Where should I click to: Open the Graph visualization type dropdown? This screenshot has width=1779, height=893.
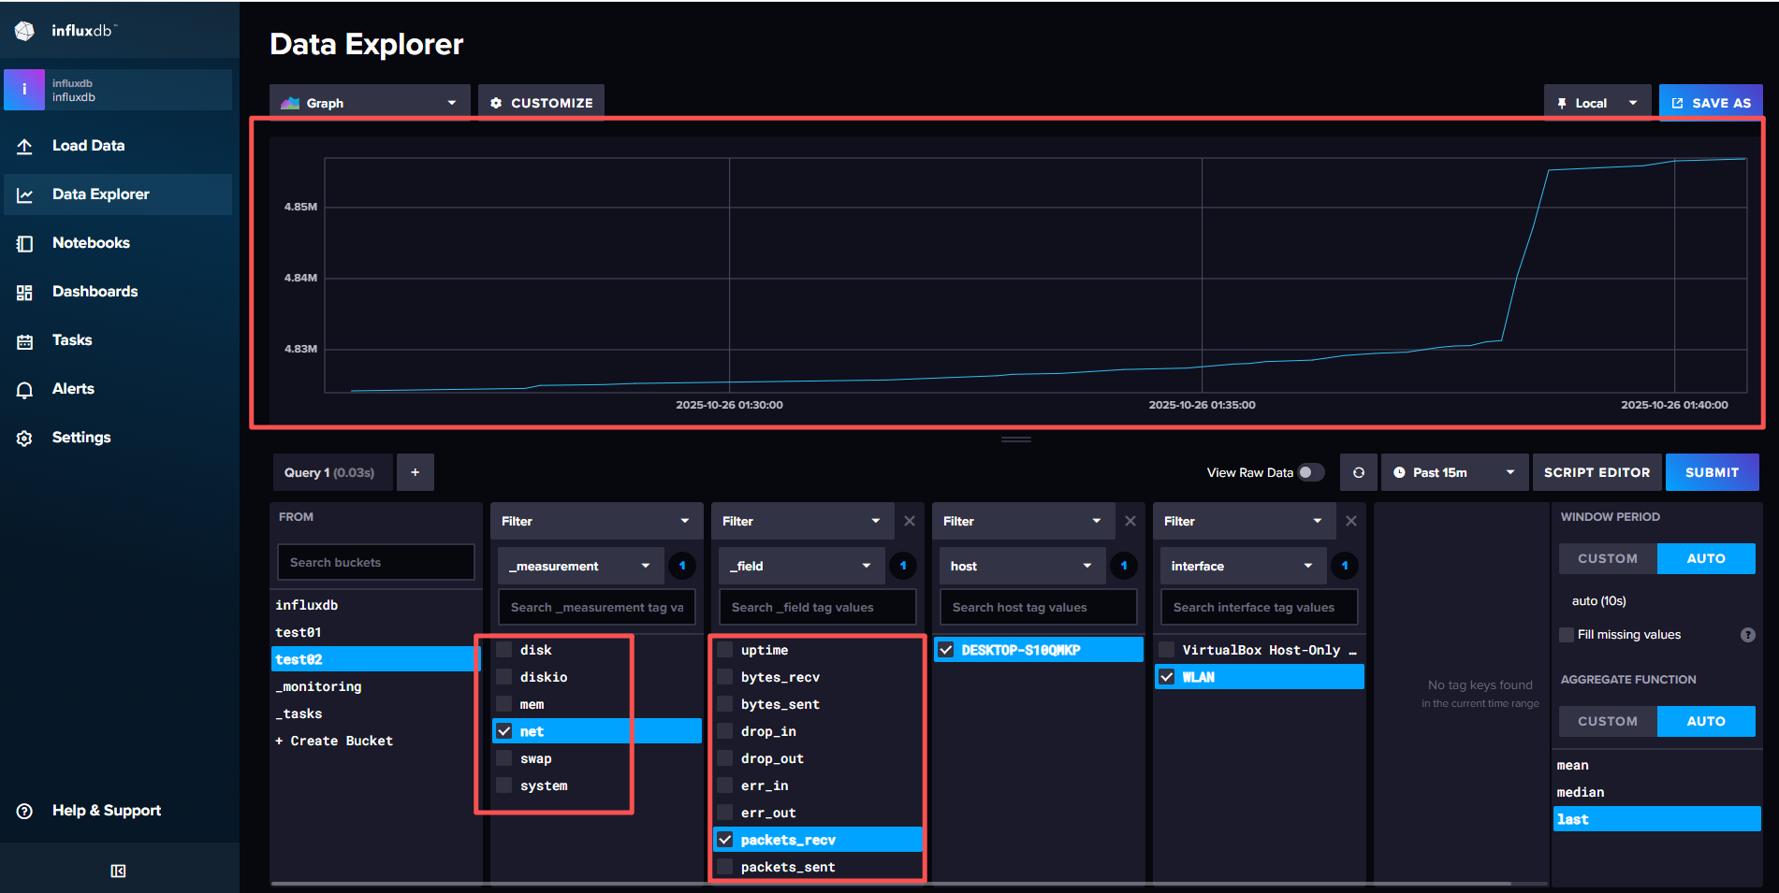(x=370, y=103)
